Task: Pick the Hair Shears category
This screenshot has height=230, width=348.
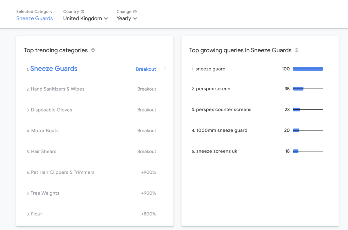Action: 43,152
